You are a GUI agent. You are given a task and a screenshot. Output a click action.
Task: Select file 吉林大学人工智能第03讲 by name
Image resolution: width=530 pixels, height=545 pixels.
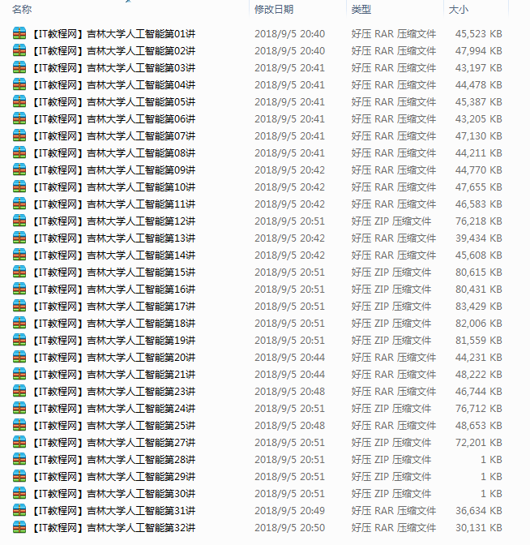point(114,68)
